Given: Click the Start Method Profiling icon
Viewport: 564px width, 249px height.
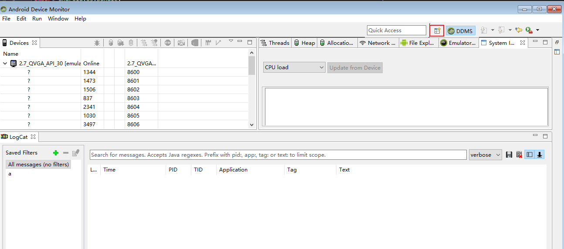Looking at the screenshot, I should point(154,43).
